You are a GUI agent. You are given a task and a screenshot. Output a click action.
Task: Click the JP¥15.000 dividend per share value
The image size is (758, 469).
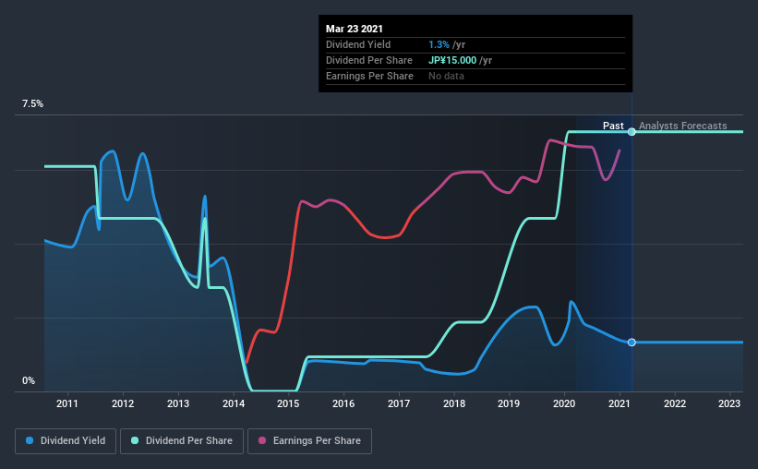tap(452, 60)
